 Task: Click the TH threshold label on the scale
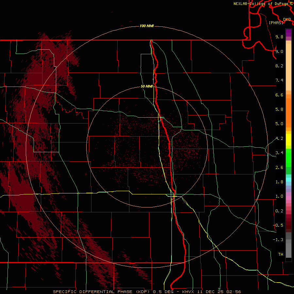pyautogui.click(x=281, y=254)
